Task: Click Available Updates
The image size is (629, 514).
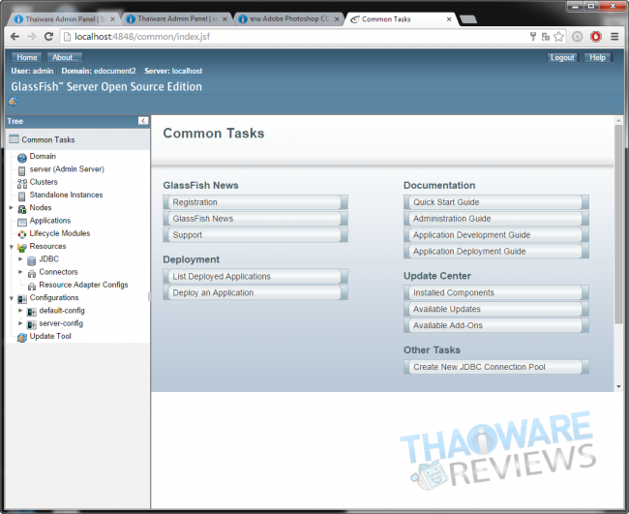Action: [496, 310]
